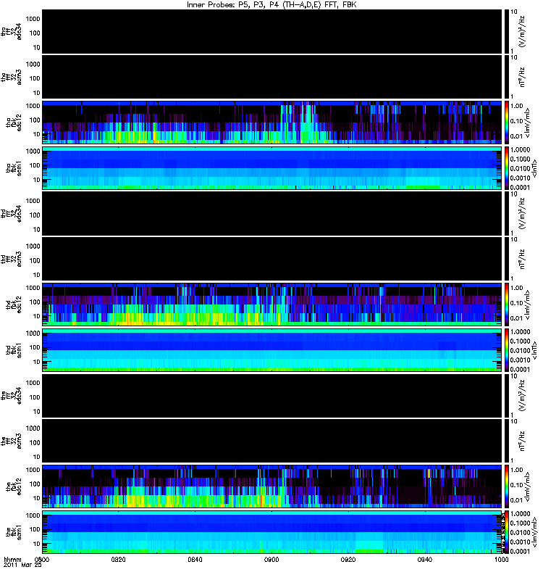Click the color bar of tha fbk edc12 panel
The height and width of the screenshot is (580, 543).
pyautogui.click(x=507, y=123)
